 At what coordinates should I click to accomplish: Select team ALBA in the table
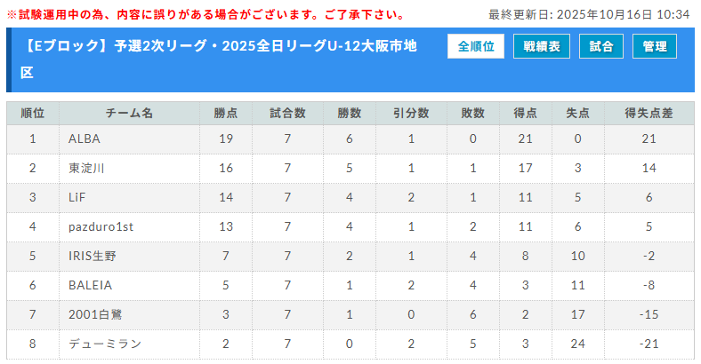point(85,138)
